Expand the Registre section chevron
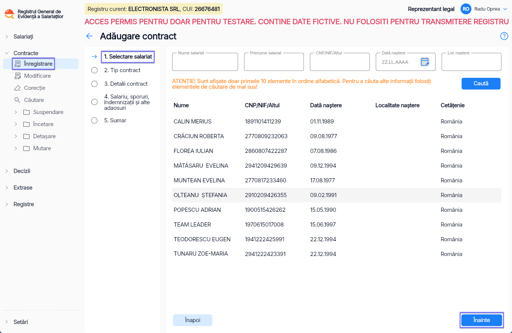The image size is (512, 333). pos(7,204)
